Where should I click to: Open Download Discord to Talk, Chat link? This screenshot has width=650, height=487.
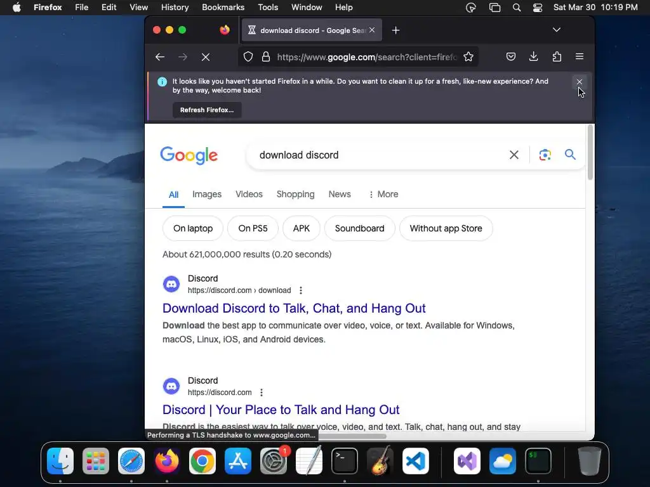(x=294, y=308)
